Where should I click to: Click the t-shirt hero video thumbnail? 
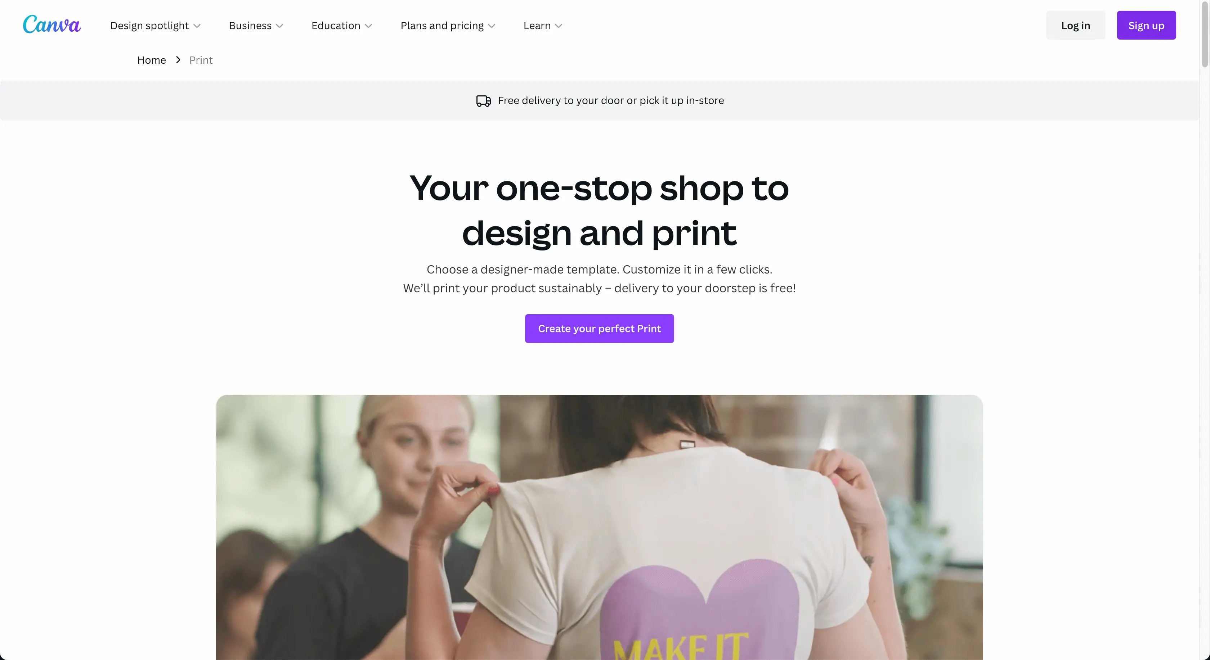pos(599,527)
